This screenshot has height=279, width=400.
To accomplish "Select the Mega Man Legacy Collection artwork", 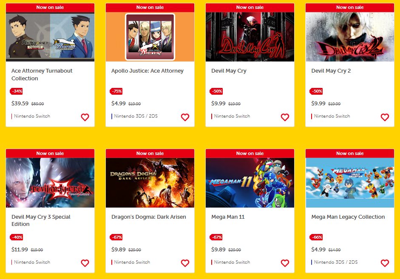I will pos(350,183).
